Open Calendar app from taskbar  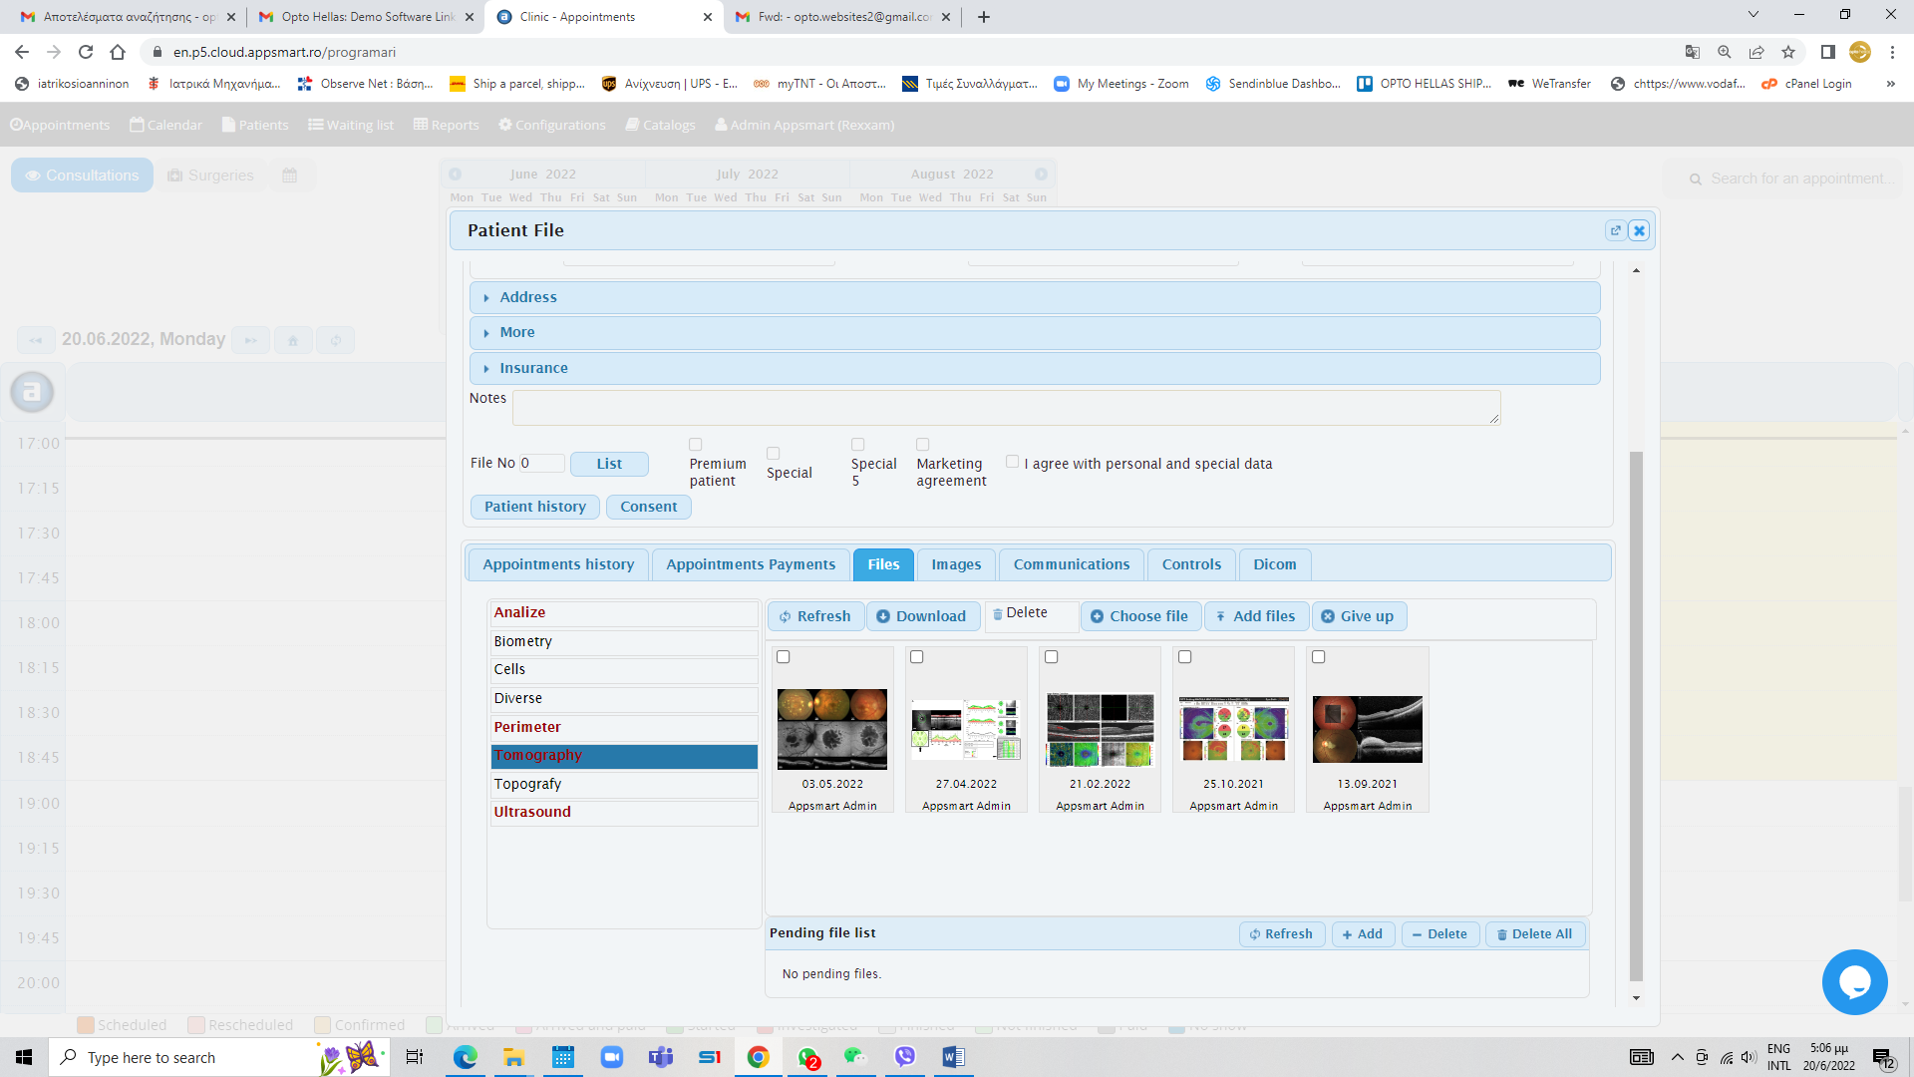(x=563, y=1057)
